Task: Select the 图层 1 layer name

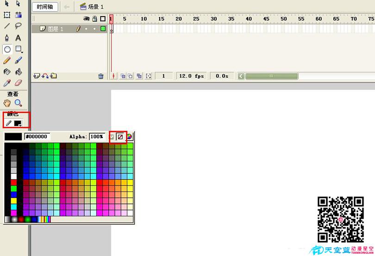Action: click(x=56, y=29)
